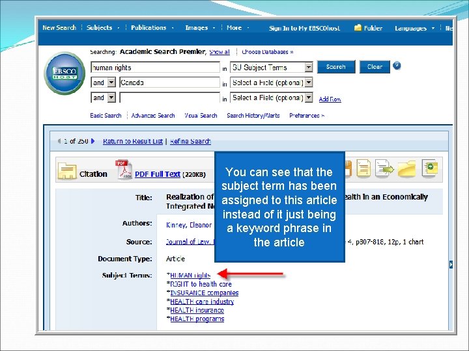Click the HUMAN rights subject term
The height and width of the screenshot is (351, 469).
190,275
